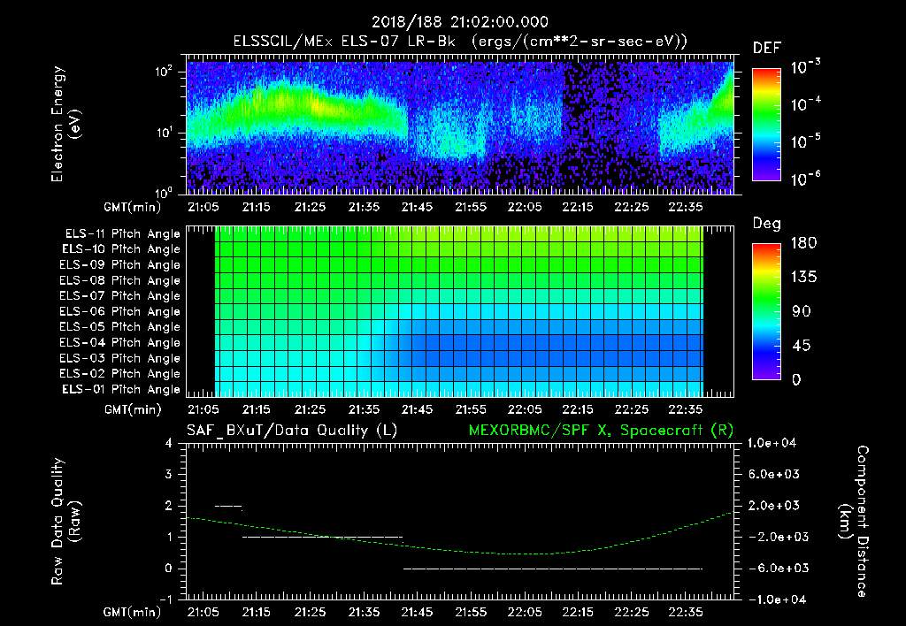Click the ELS-08 Pitch Angle row label

(x=120, y=280)
